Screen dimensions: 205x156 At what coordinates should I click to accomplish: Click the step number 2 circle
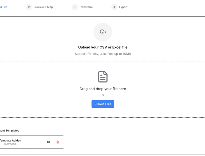pos(29,7)
